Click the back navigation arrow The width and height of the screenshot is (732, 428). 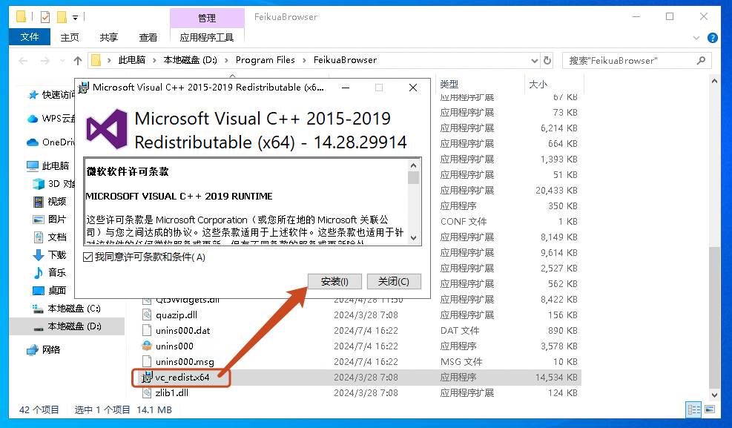click(23, 60)
